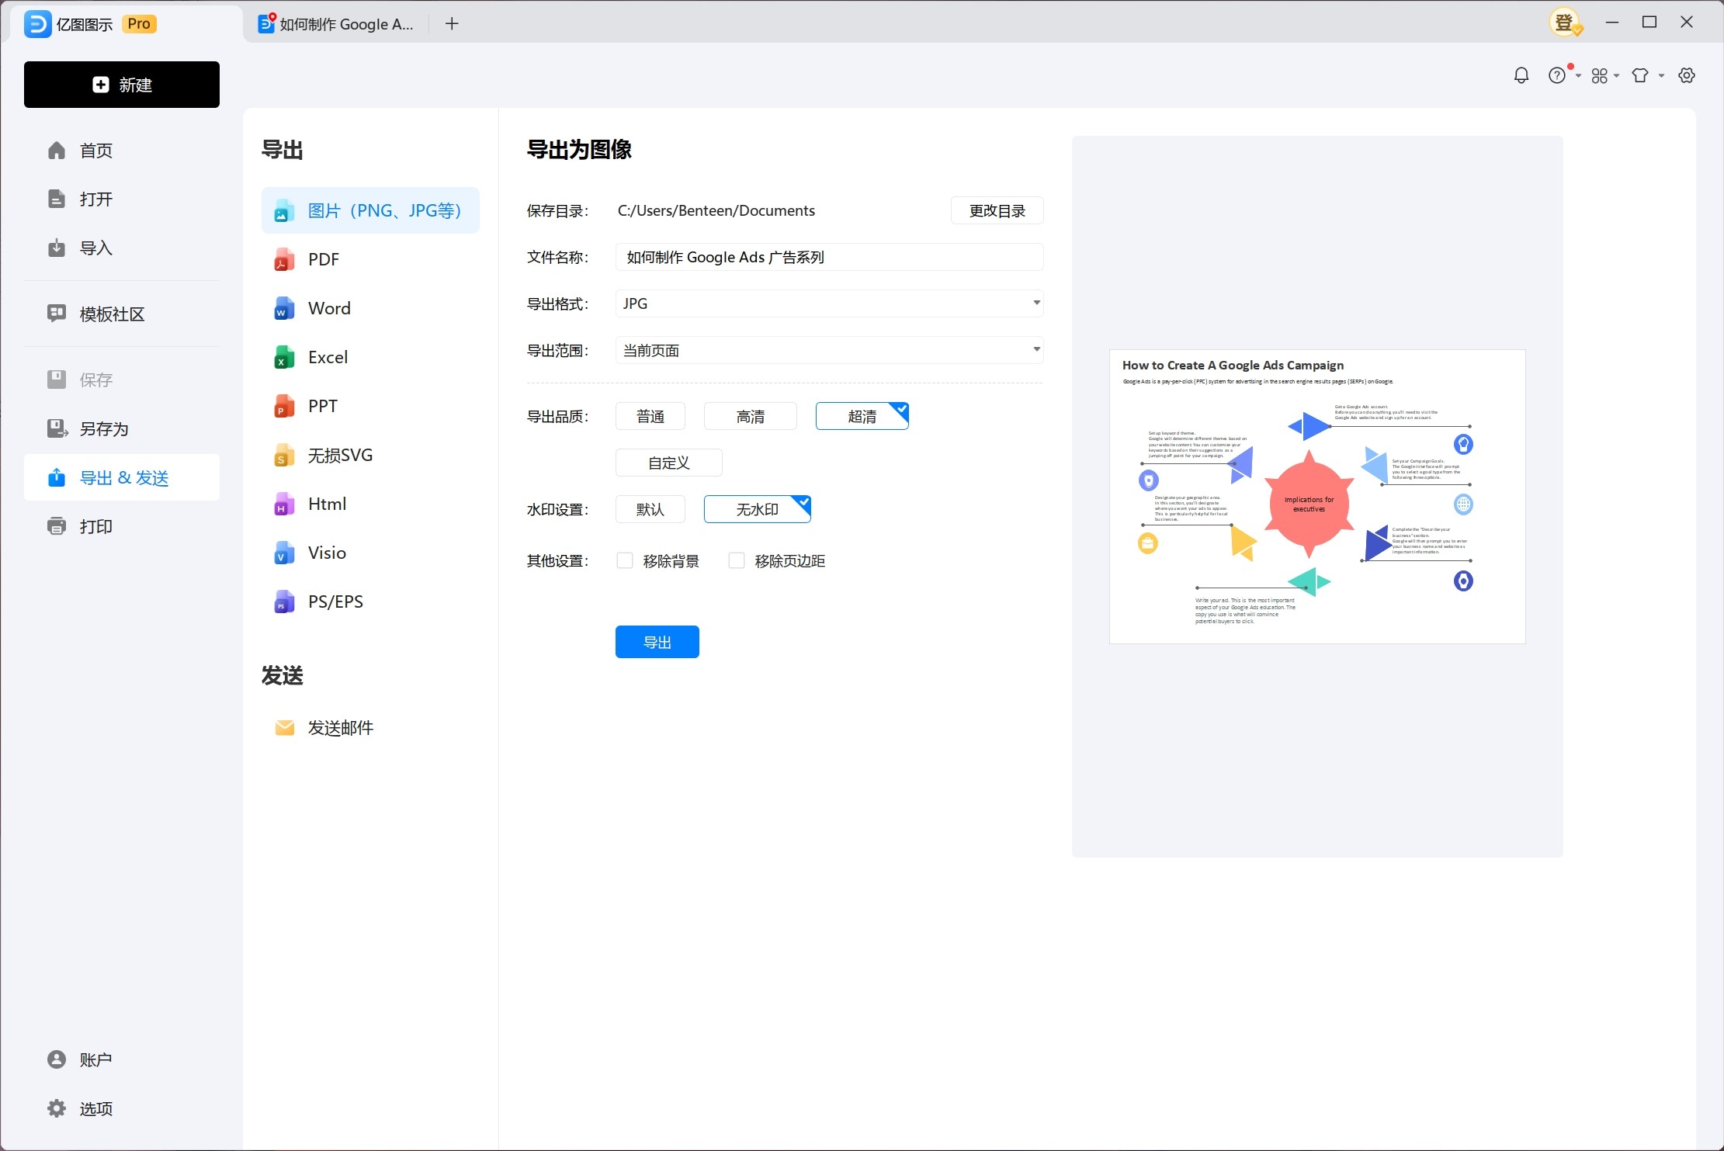This screenshot has width=1724, height=1151.
Task: Click the Options gear icon in sidebar
Action: [x=57, y=1108]
